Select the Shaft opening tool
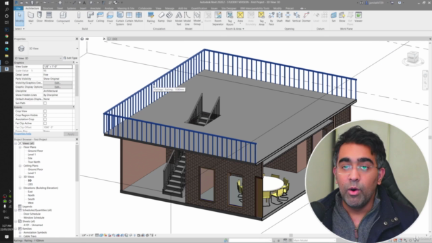Viewport: 432px width, 243px height. (279, 18)
